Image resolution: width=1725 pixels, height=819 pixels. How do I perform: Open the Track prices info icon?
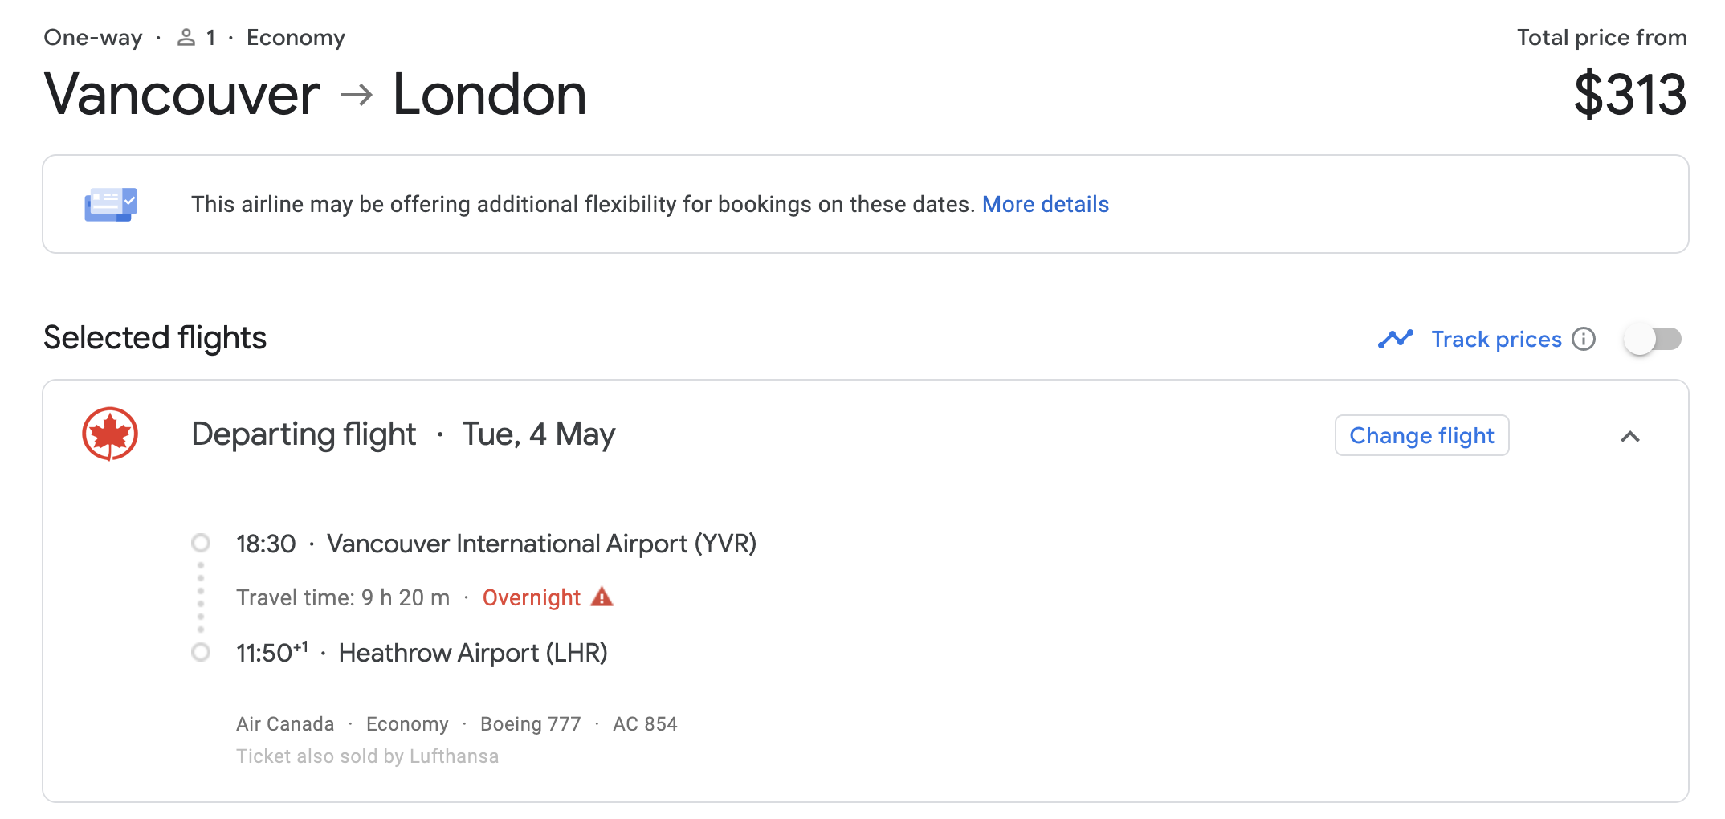[1584, 339]
